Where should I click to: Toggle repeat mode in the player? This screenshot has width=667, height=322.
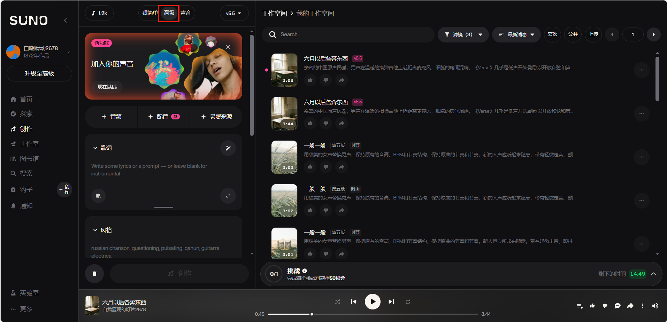(x=408, y=302)
